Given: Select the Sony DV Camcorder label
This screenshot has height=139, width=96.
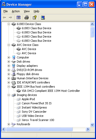Looking at the screenshot, I should click(x=34, y=112).
